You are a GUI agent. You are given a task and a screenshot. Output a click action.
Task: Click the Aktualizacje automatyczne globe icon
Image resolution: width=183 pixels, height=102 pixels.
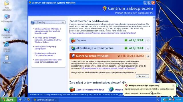[73, 48]
